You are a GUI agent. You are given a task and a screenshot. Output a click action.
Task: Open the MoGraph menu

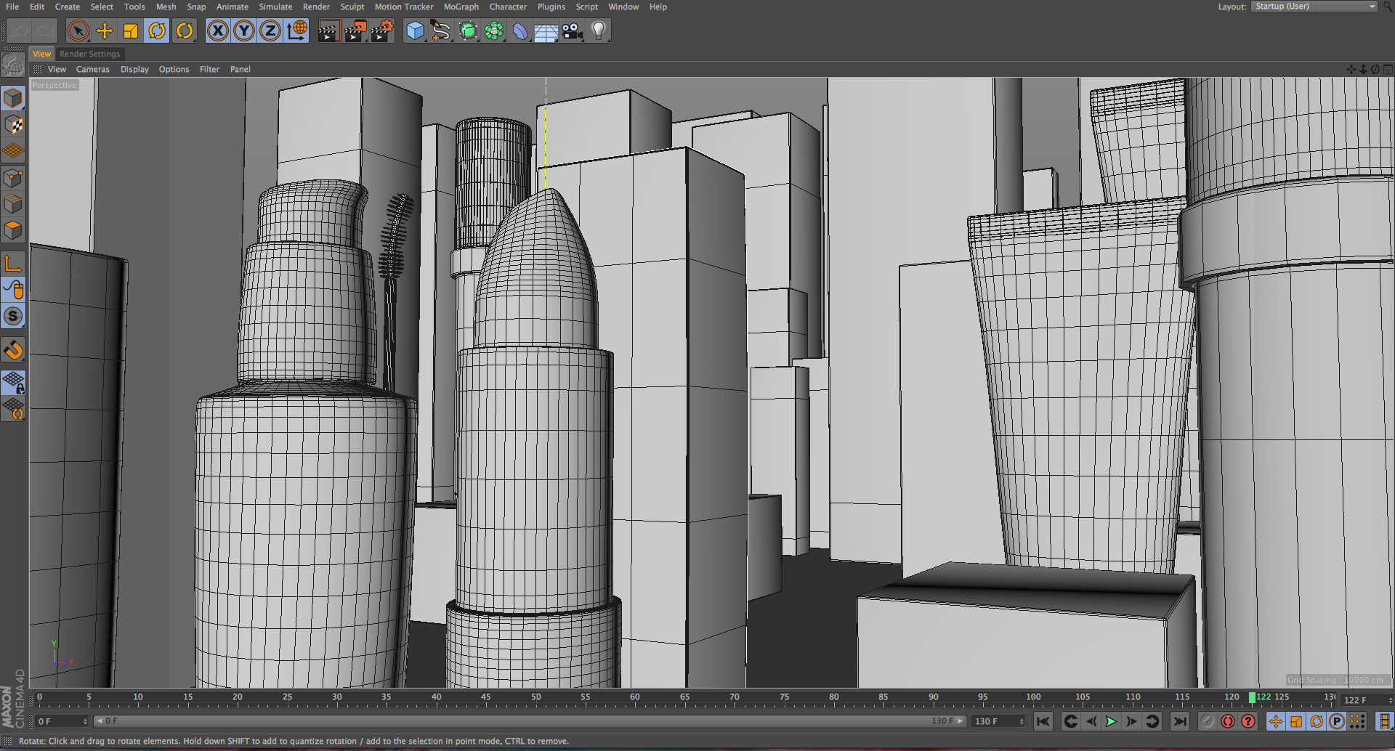pos(461,7)
